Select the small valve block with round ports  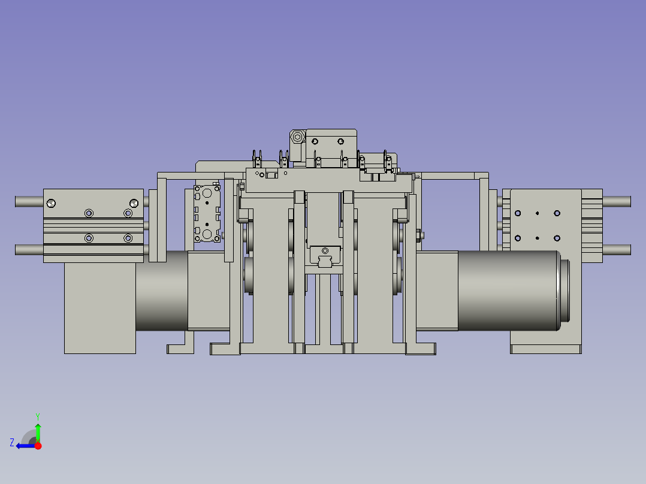[207, 214]
